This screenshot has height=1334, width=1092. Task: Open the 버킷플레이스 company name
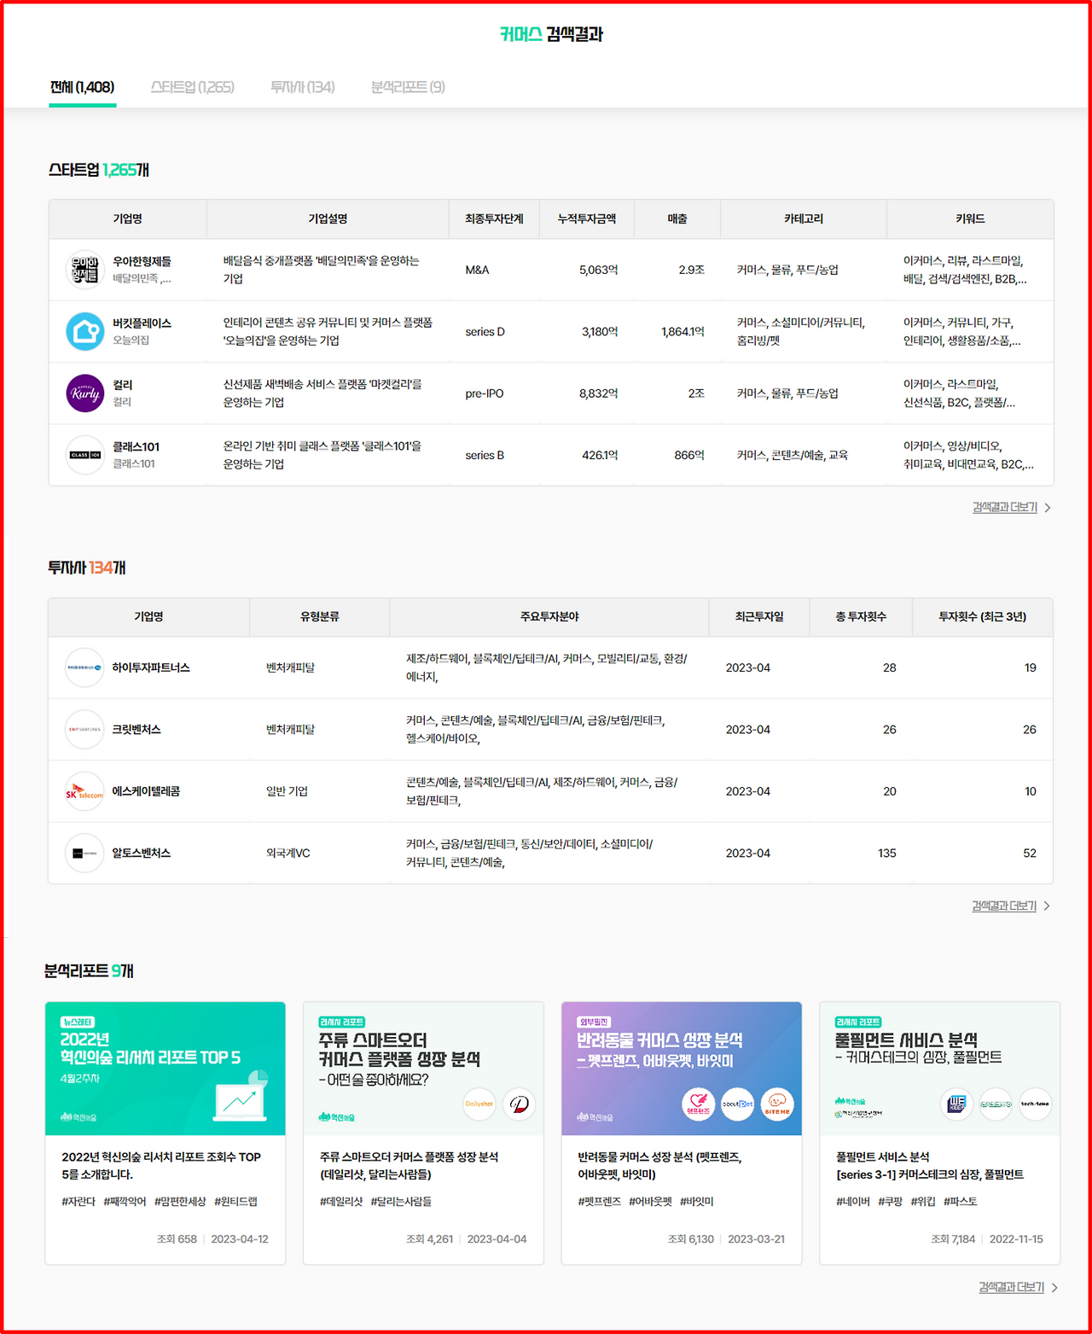point(142,323)
